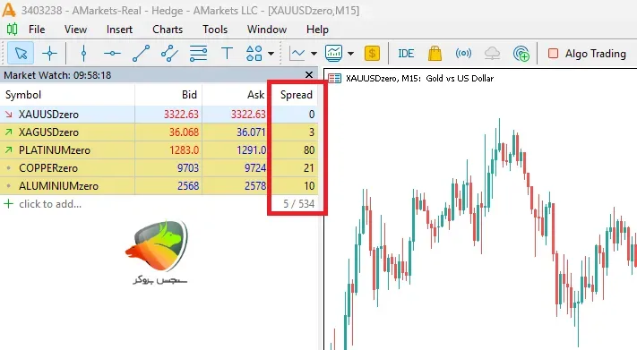Open the View menu

[x=75, y=30]
